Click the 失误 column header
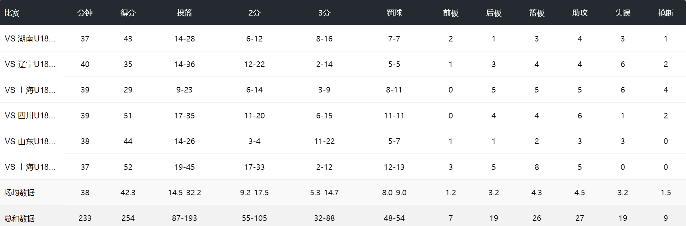 623,13
